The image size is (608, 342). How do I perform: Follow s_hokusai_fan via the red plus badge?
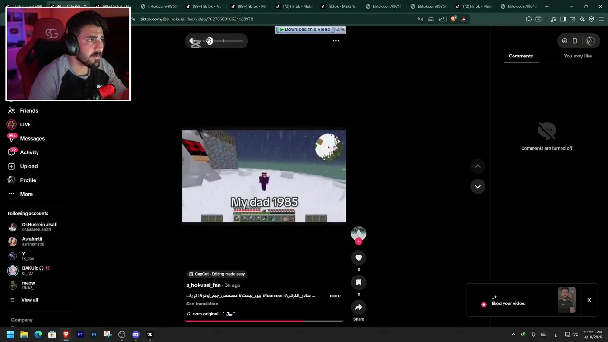point(359,241)
